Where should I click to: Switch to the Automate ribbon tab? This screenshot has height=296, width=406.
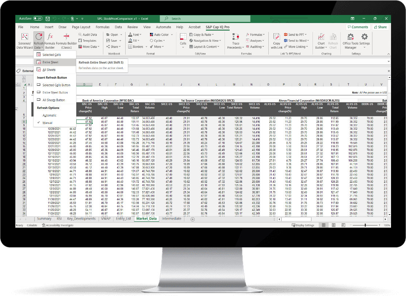click(163, 27)
